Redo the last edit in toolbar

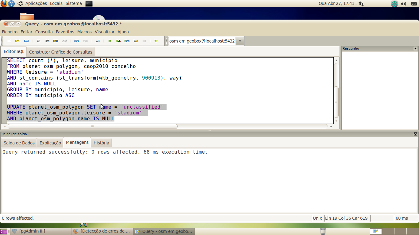pyautogui.click(x=85, y=41)
